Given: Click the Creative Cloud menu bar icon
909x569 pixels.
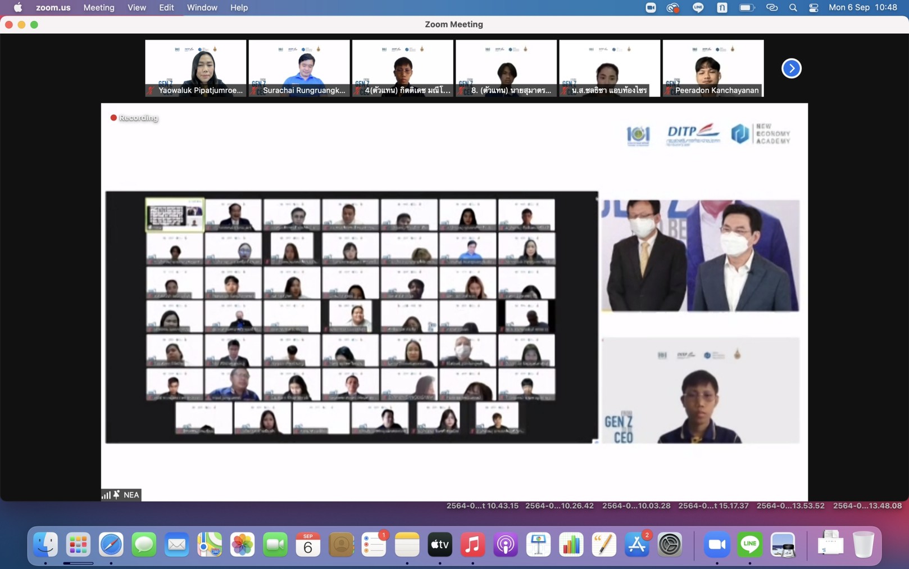Looking at the screenshot, I should (x=673, y=7).
